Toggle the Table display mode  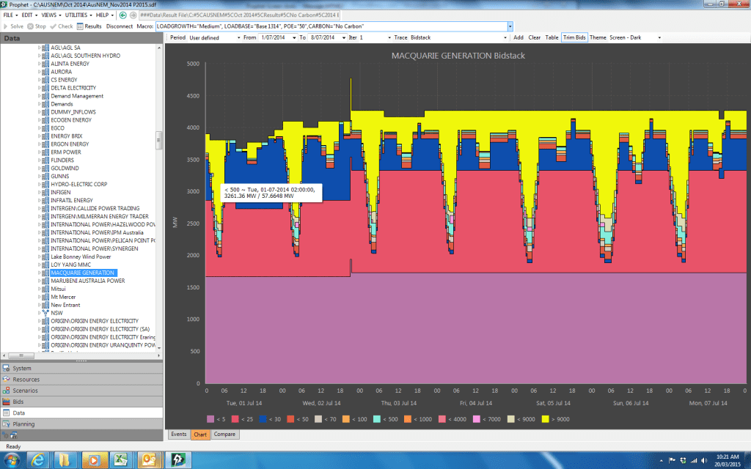(x=552, y=38)
